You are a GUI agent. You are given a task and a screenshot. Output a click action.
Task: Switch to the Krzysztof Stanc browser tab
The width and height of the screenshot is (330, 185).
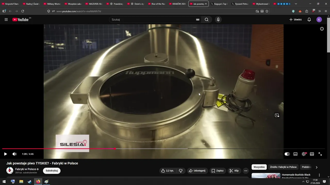pos(10,4)
